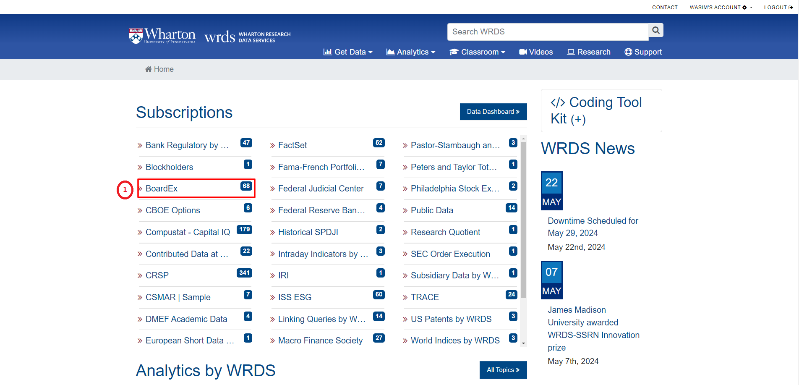Open the CRSP subscription
The image size is (799, 385).
(157, 275)
